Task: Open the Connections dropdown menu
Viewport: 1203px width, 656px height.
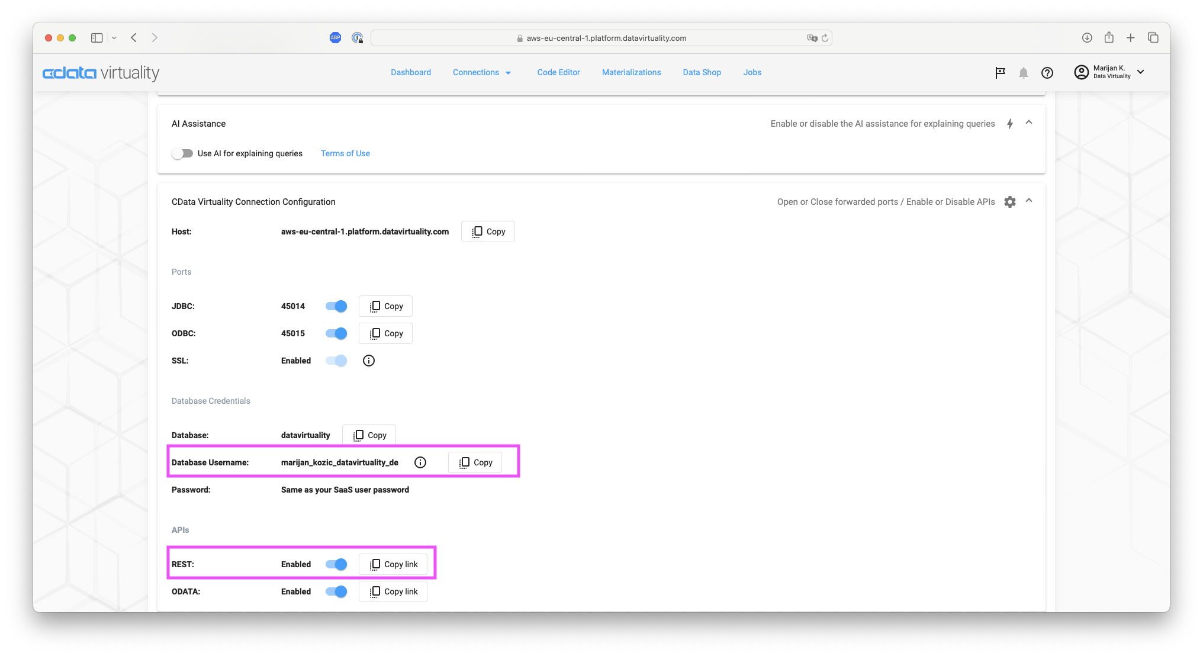Action: (482, 72)
